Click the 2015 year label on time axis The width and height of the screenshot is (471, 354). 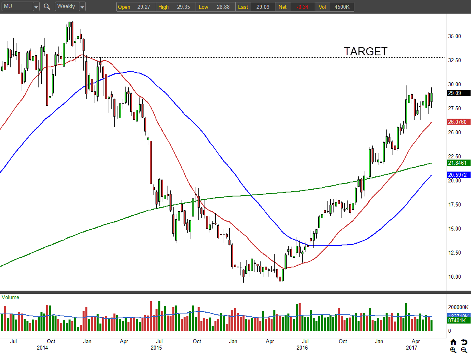pos(156,348)
